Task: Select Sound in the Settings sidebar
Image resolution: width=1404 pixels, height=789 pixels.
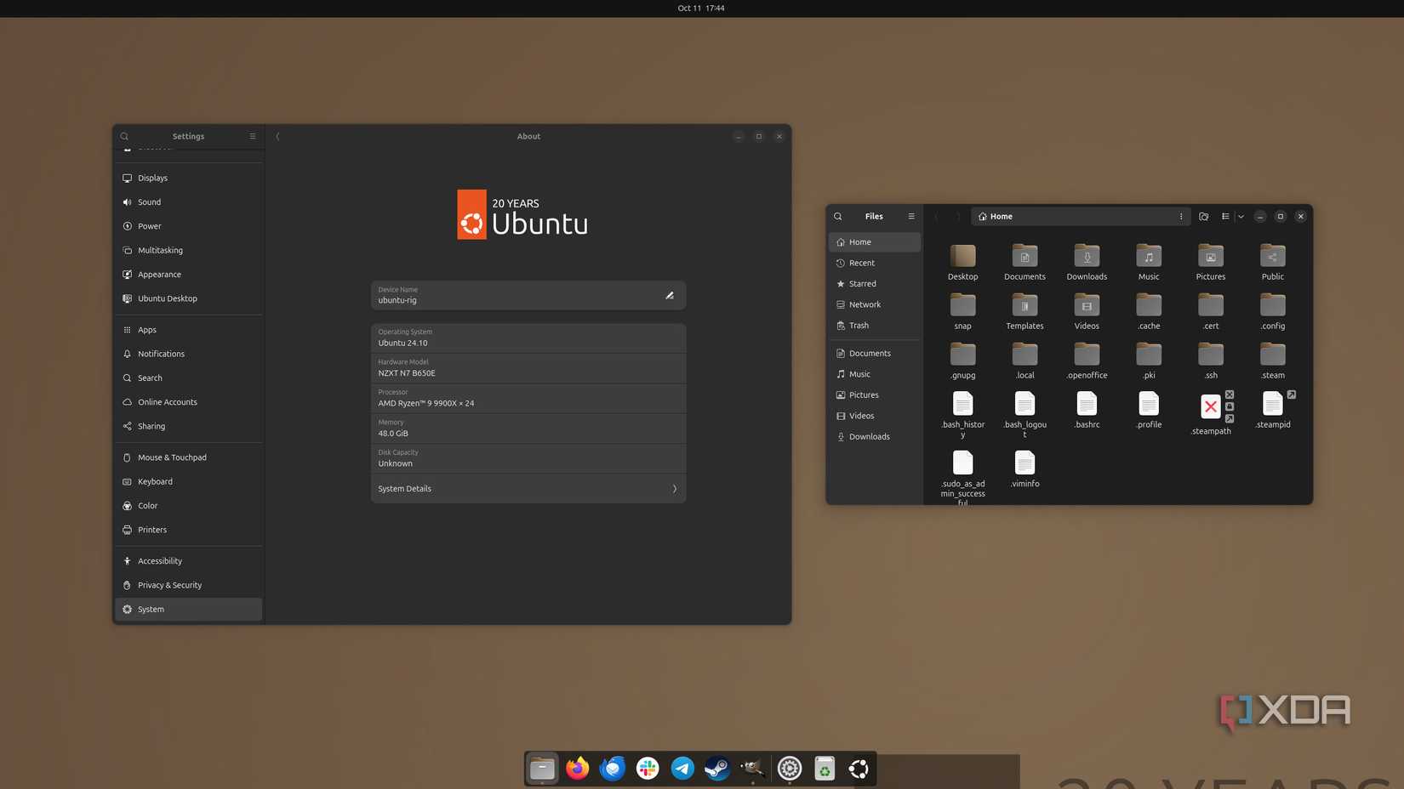Action: [149, 202]
